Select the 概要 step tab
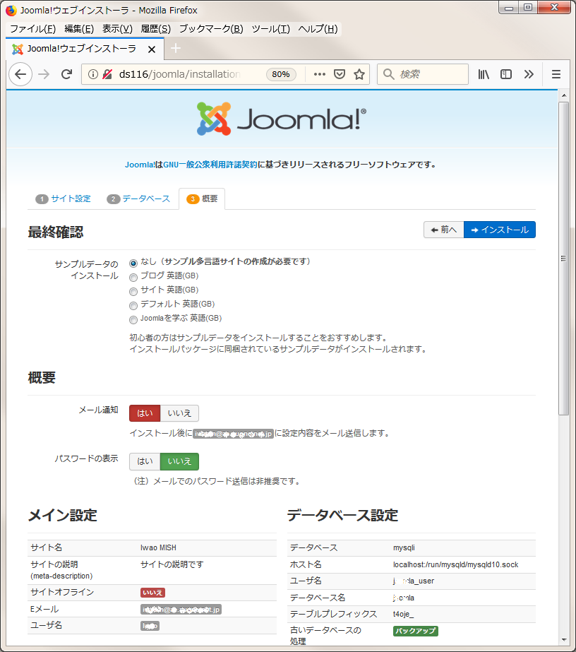The image size is (576, 652). point(202,198)
